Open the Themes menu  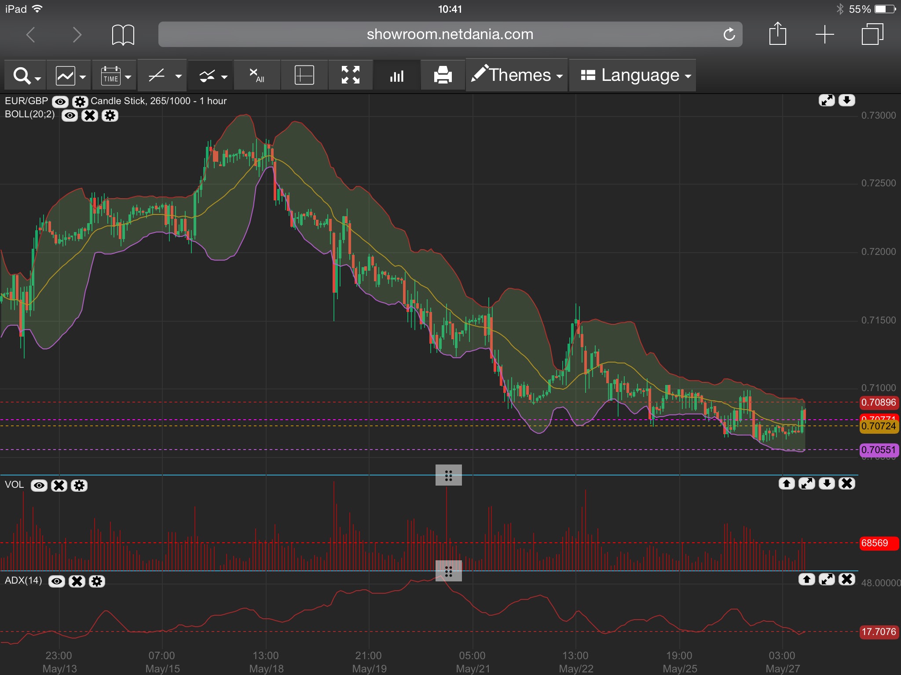click(x=516, y=76)
